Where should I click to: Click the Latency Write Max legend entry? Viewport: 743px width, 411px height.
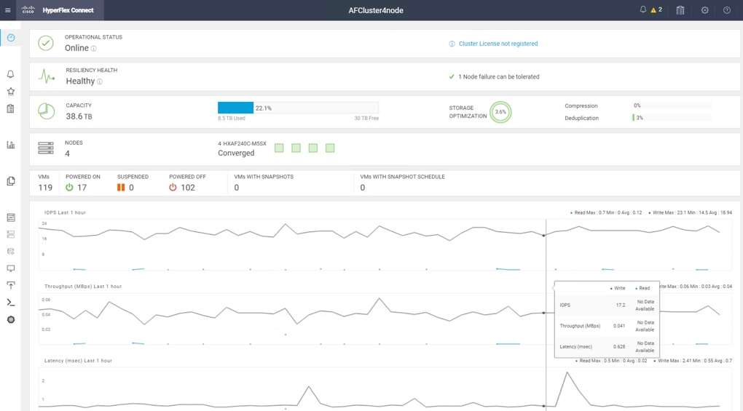693,361
